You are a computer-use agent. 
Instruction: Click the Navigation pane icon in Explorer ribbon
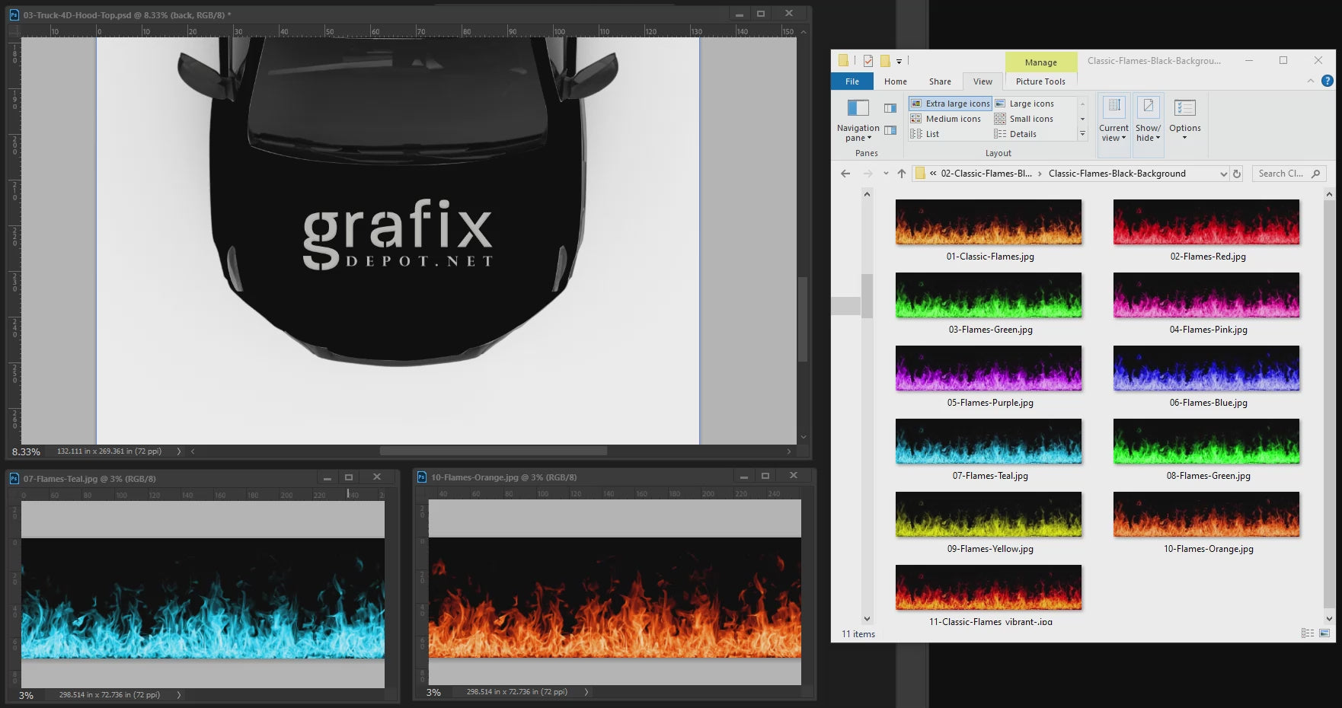point(858,107)
